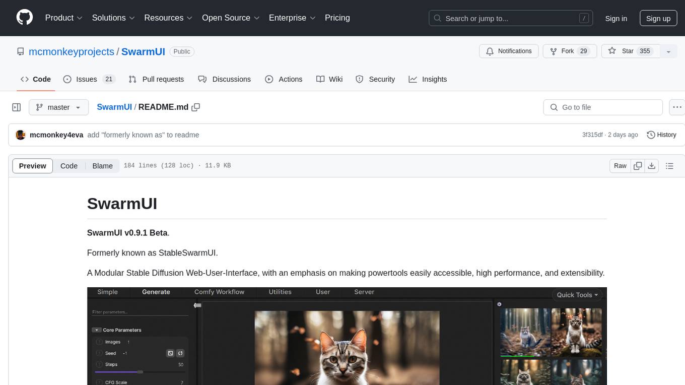This screenshot has width=685, height=385.
Task: Click the Quick Tools button in the screenshot
Action: (x=577, y=295)
